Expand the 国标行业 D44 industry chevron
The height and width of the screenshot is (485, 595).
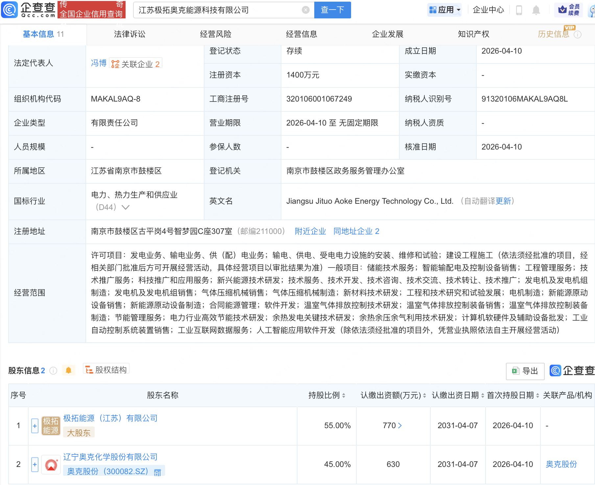tap(126, 207)
